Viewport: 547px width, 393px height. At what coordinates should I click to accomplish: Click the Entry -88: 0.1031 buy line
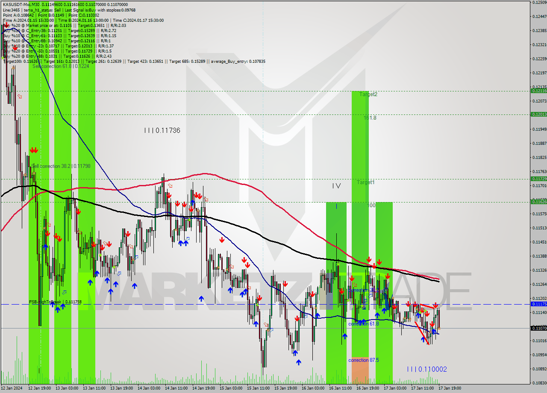57,56
